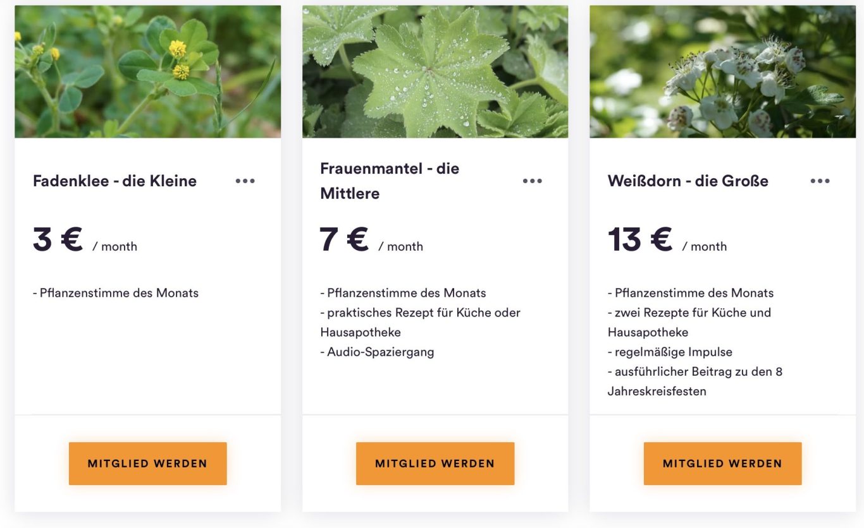Click the title Fadenklee - die Kleine
The width and height of the screenshot is (864, 528).
114,181
